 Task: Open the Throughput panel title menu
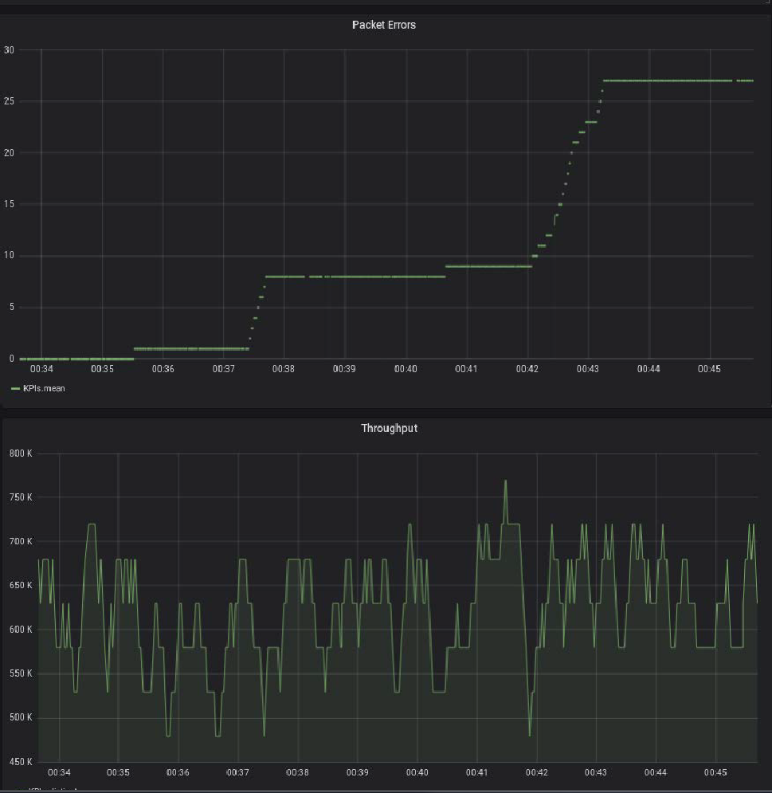(x=389, y=428)
